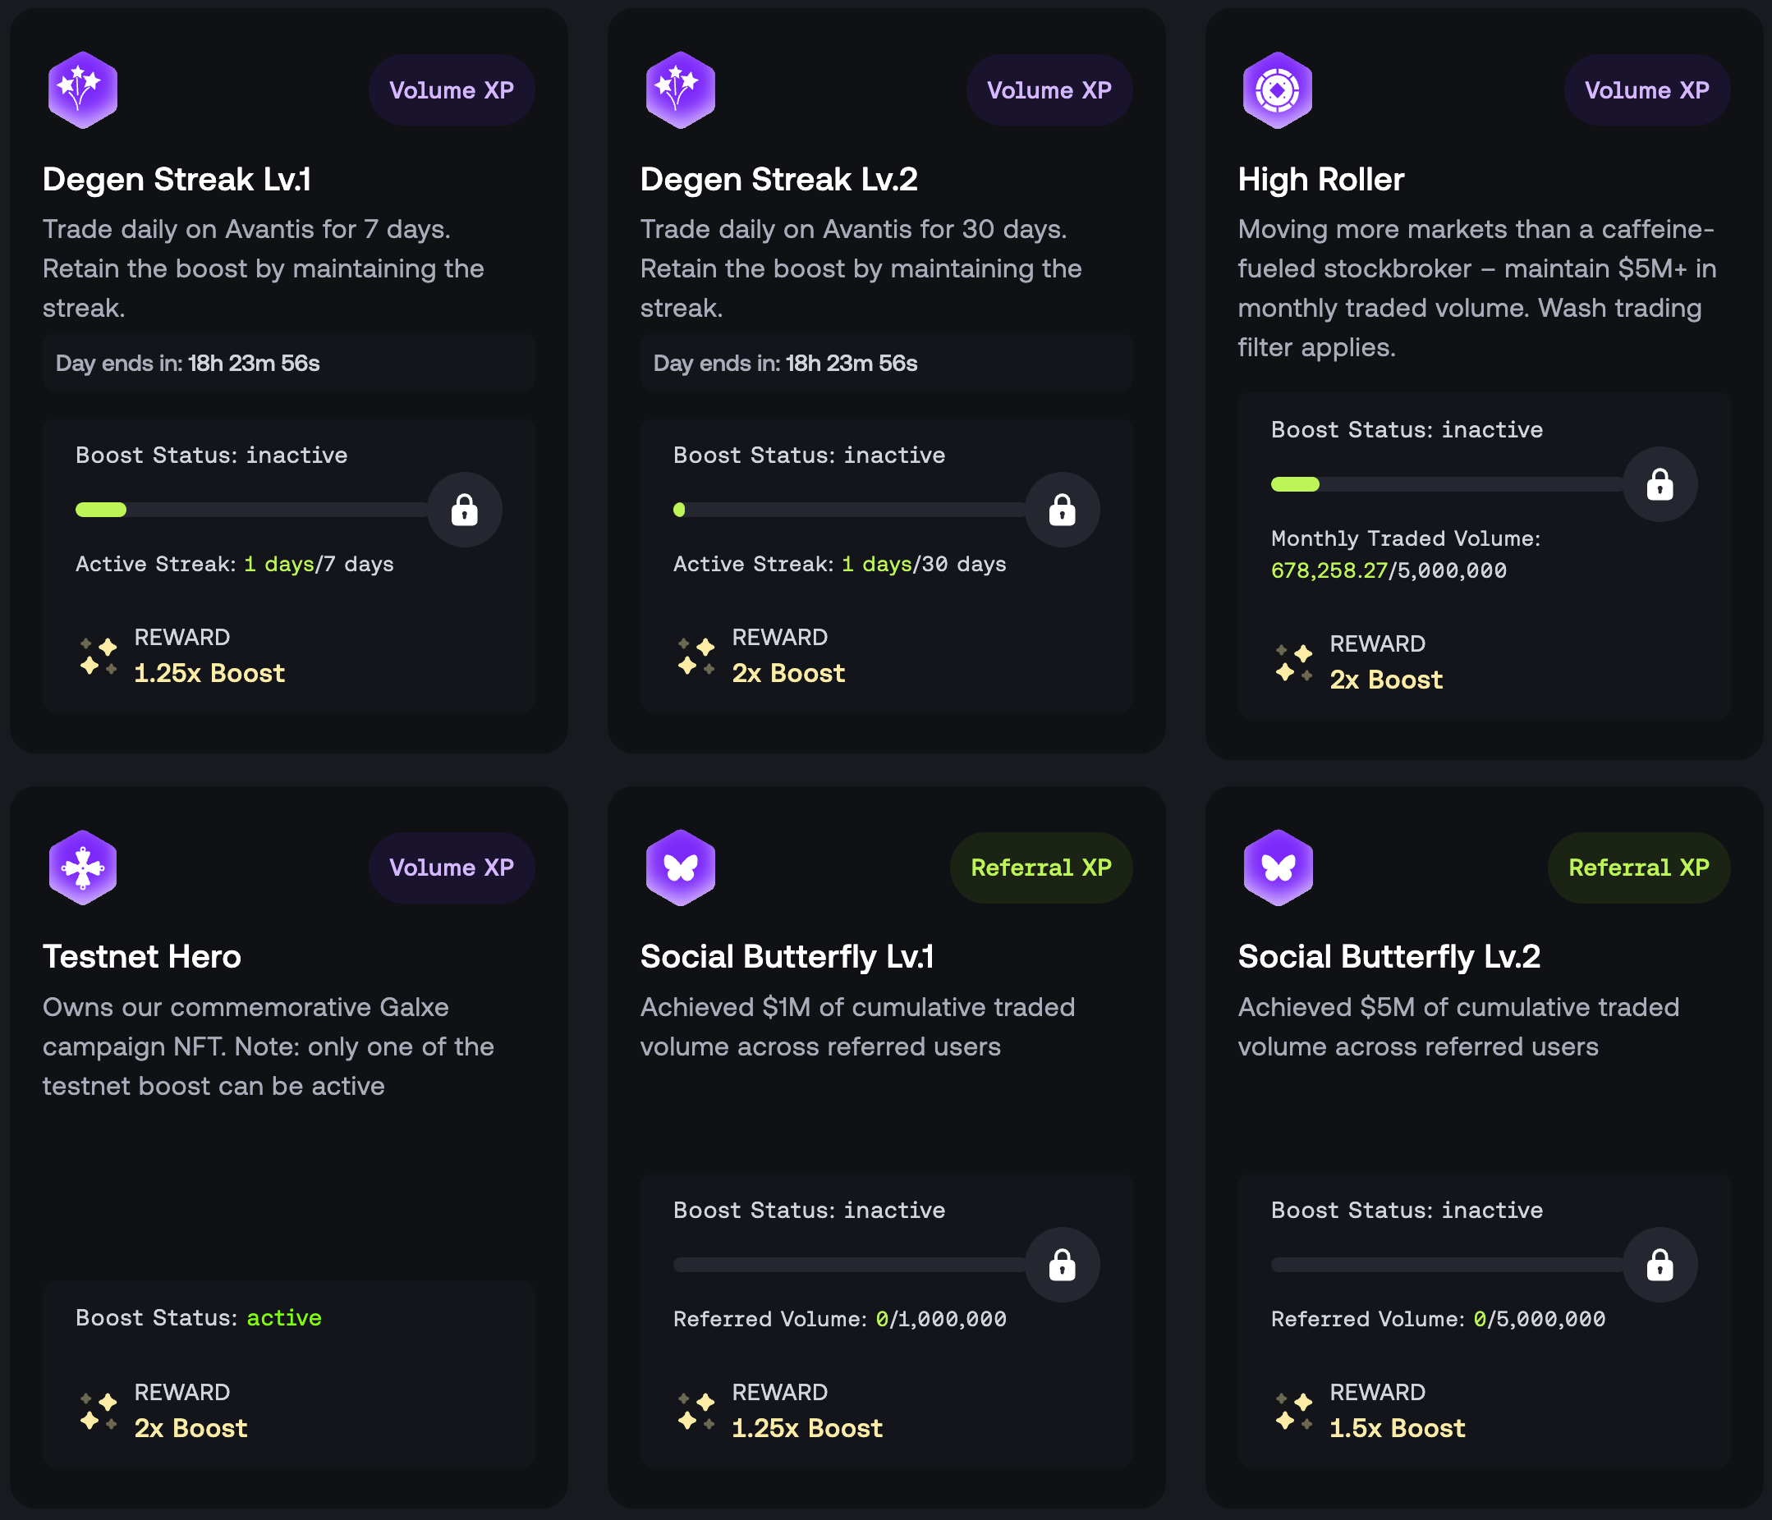Click the Degen Streak Lv.1 firework badge icon

tap(82, 89)
